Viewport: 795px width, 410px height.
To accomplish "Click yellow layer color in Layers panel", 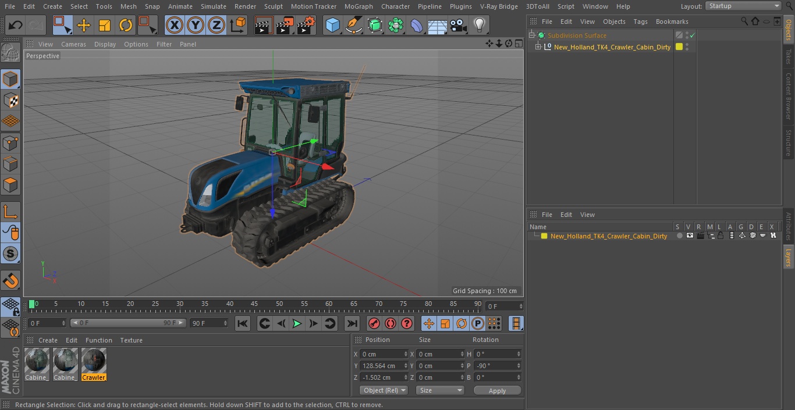I will click(544, 236).
